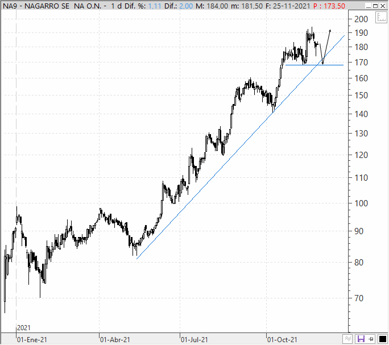Click the '01-Abr-21' date label
This screenshot has height=345, width=389.
click(115, 339)
